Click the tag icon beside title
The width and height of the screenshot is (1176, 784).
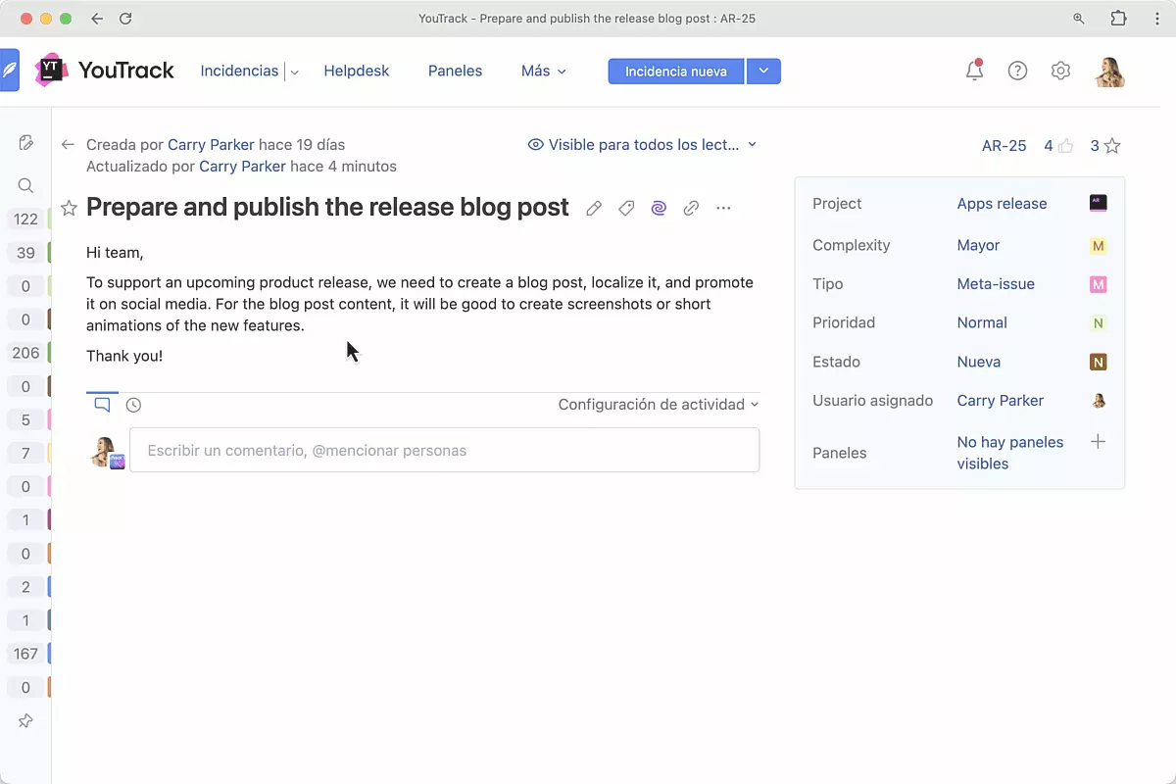(626, 208)
